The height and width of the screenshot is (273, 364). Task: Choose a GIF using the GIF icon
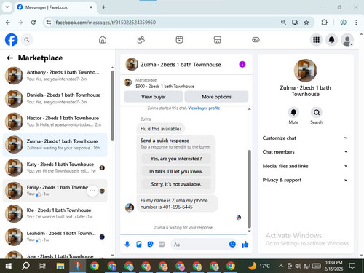pyautogui.click(x=162, y=244)
